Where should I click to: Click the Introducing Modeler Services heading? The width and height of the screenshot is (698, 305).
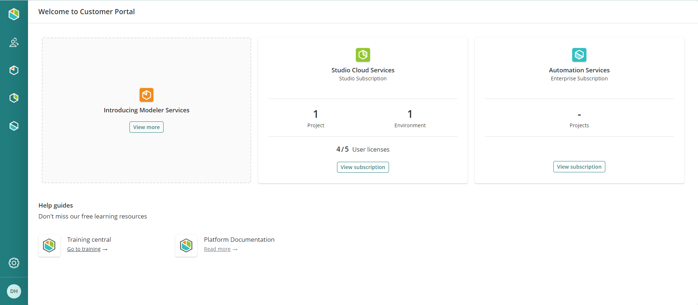tap(147, 110)
